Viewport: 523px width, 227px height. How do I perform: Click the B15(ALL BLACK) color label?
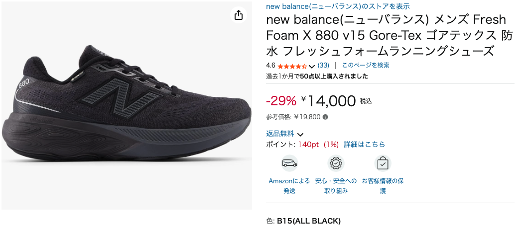point(309,221)
